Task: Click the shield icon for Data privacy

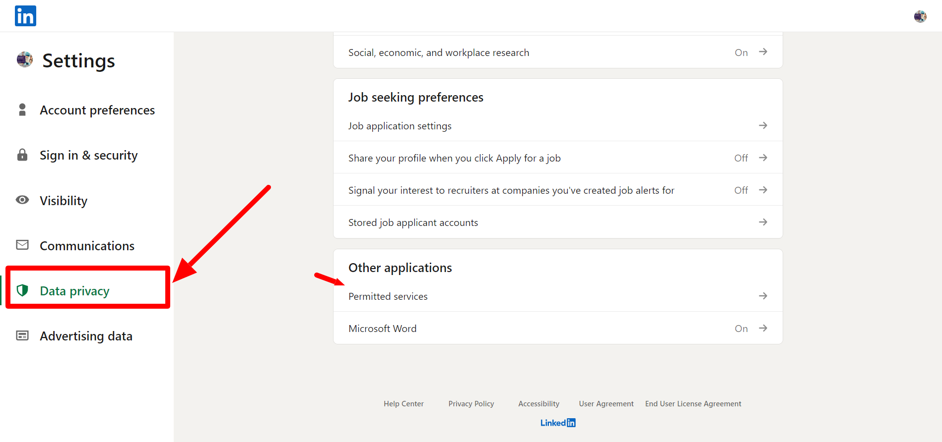Action: [x=22, y=290]
